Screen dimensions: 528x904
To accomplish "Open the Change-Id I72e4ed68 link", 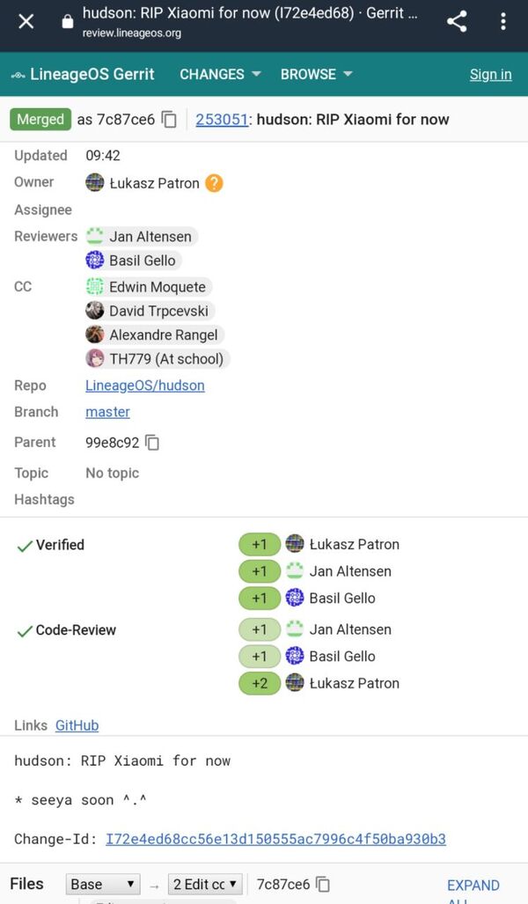I will [x=275, y=839].
